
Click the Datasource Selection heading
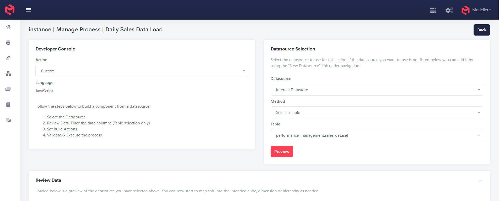293,49
